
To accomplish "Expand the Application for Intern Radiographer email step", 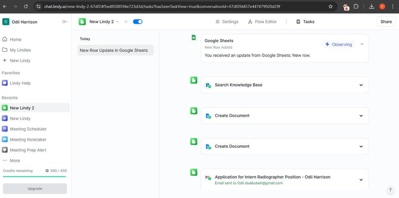I will pos(361,180).
